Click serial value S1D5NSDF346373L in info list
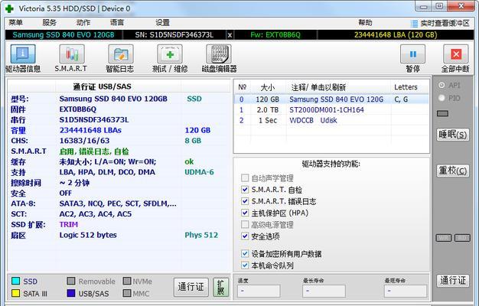The image size is (479, 306). point(94,119)
